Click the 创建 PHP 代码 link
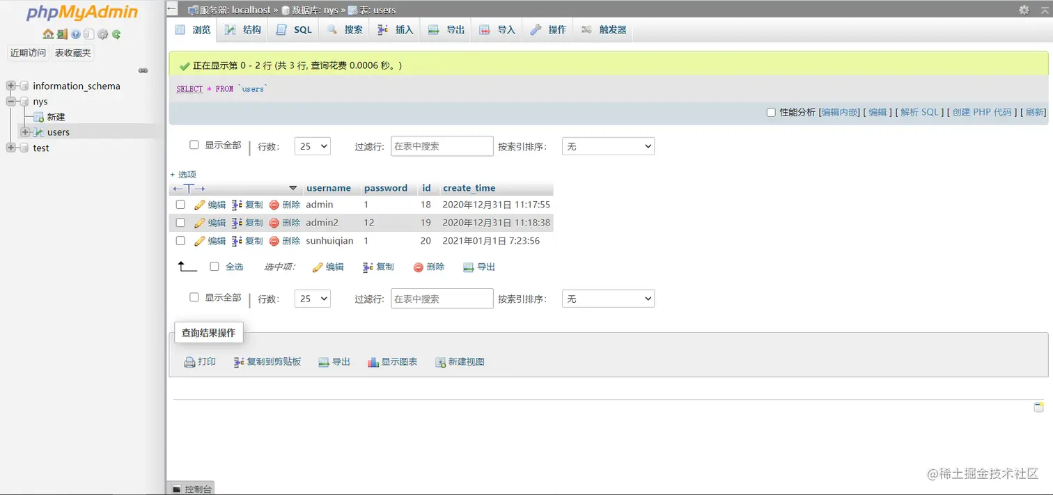This screenshot has width=1053, height=495. click(x=982, y=112)
